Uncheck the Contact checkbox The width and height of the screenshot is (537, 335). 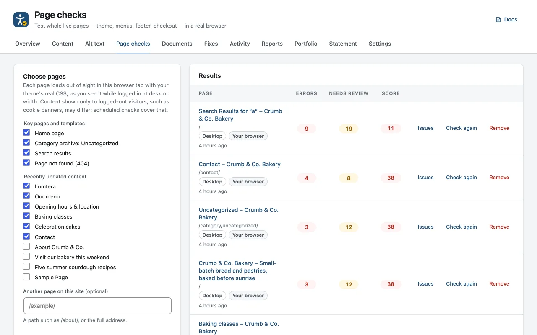pyautogui.click(x=26, y=237)
